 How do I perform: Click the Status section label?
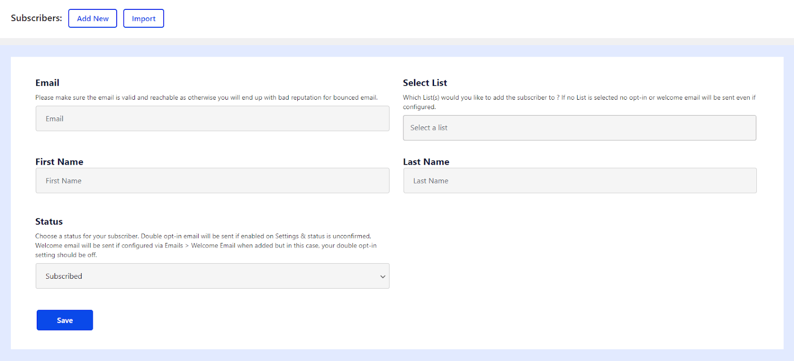point(49,222)
